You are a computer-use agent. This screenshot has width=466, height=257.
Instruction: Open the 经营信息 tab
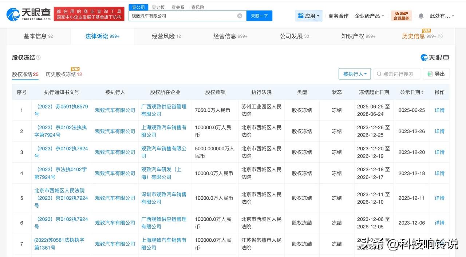230,36
